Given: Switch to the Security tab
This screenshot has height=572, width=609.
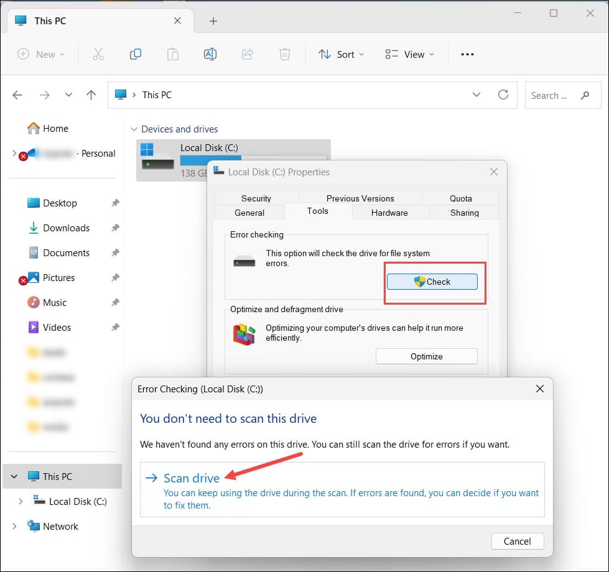Looking at the screenshot, I should coord(256,198).
